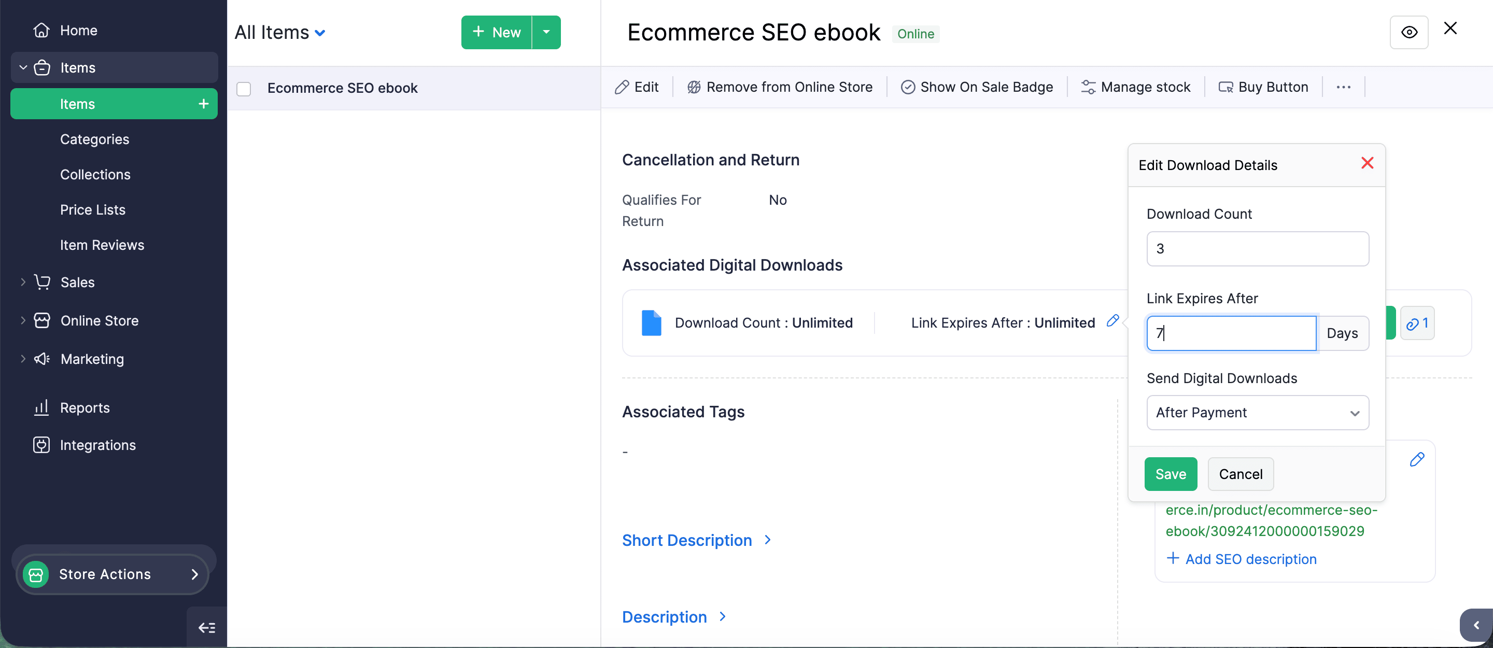Viewport: 1493px width, 648px height.
Task: Close Edit Download Details with red X
Action: 1367,163
